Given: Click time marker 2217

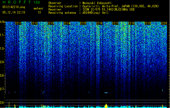Looking at the screenshot, I should click(115, 23).
